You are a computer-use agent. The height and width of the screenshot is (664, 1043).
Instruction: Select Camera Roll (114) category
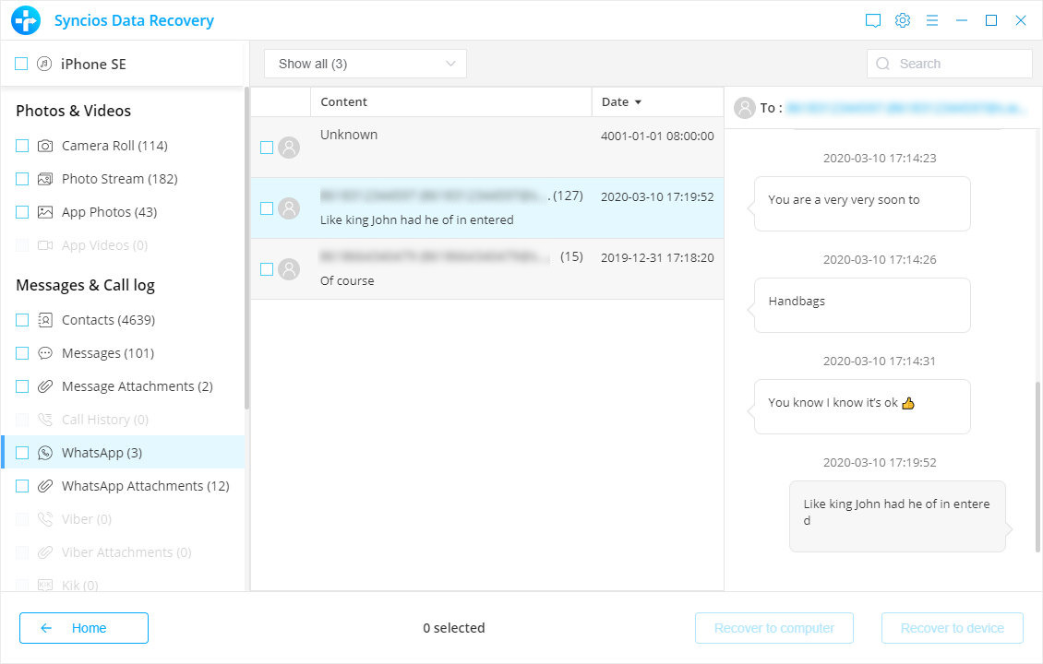click(x=114, y=146)
